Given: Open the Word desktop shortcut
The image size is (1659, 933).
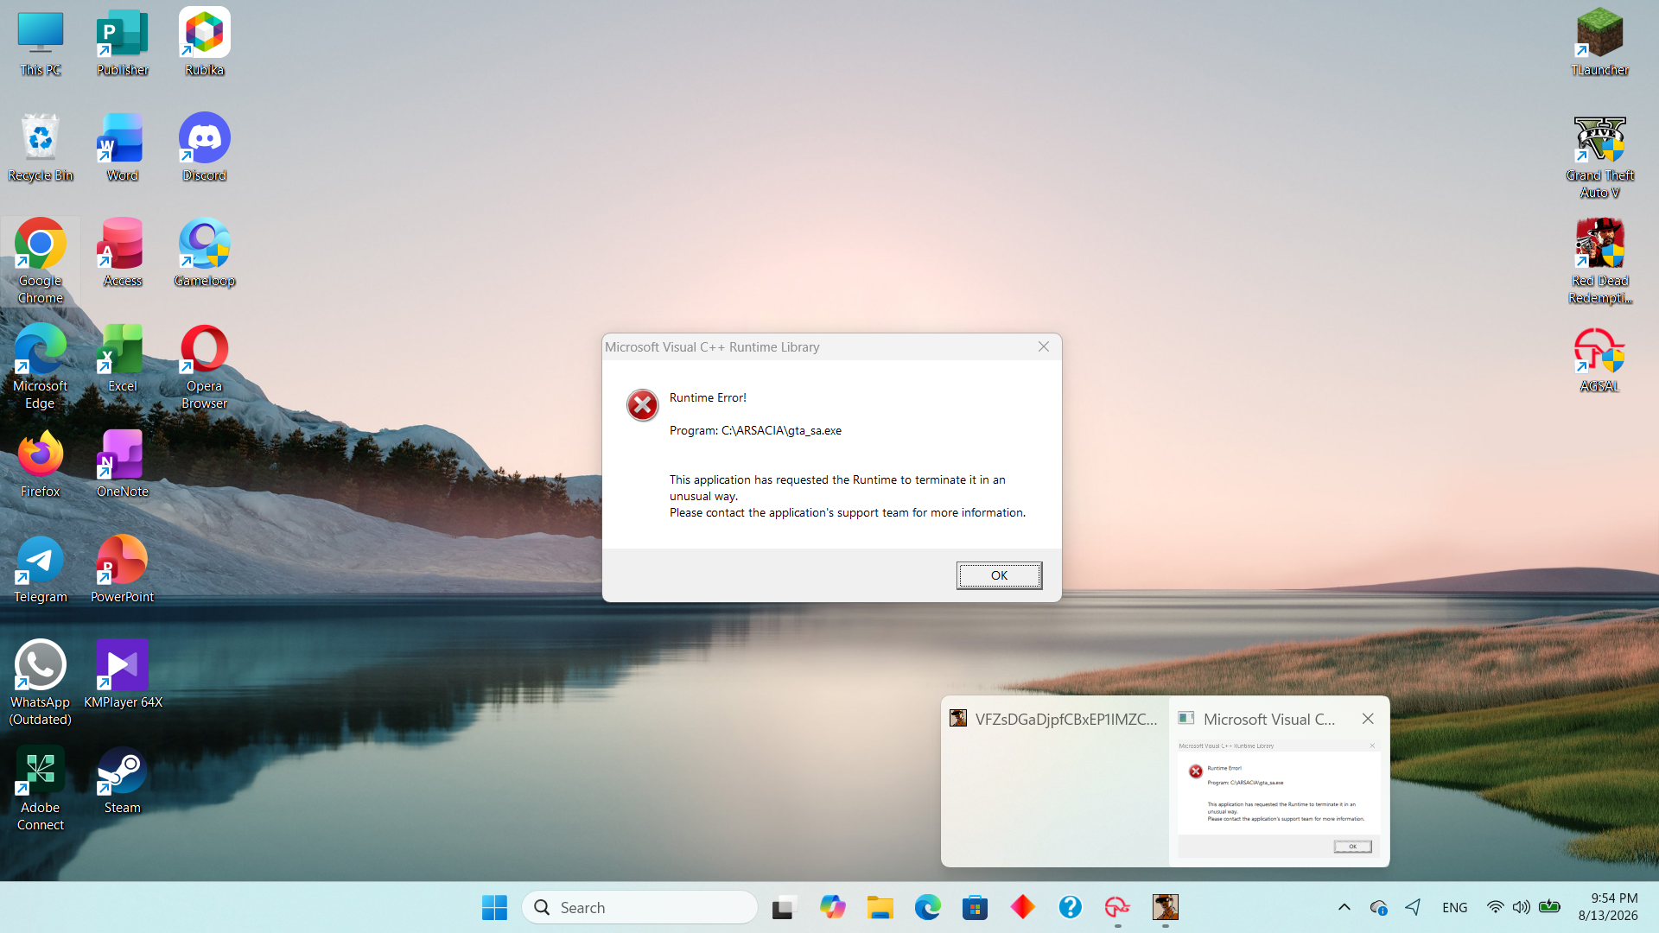Looking at the screenshot, I should [122, 148].
